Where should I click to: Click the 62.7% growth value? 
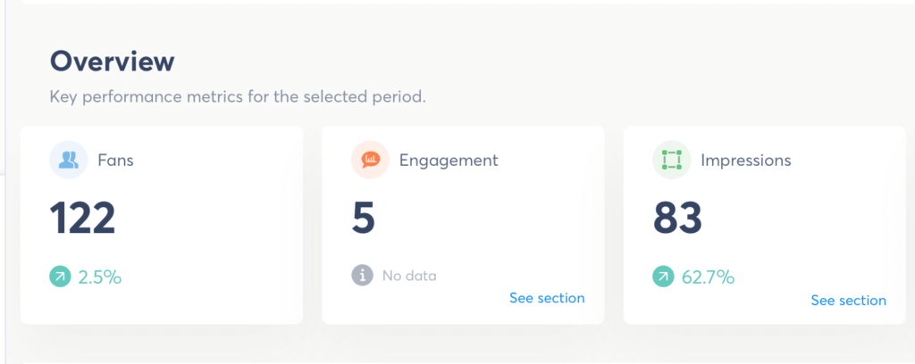click(x=708, y=277)
